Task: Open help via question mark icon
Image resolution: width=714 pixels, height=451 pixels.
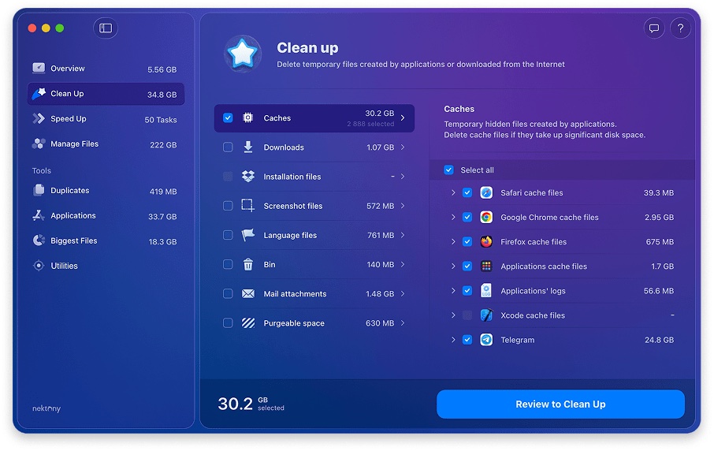Action: click(x=680, y=28)
